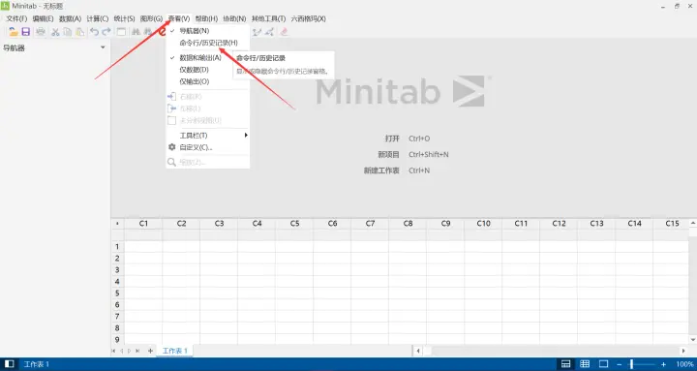Click the 新项目 link

388,154
